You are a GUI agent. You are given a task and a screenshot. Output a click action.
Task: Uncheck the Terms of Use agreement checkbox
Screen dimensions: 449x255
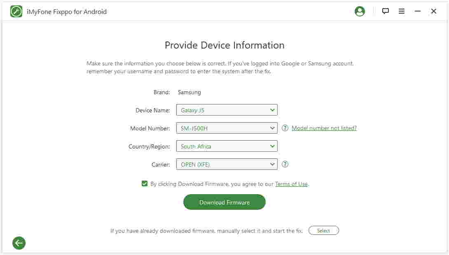coord(145,184)
